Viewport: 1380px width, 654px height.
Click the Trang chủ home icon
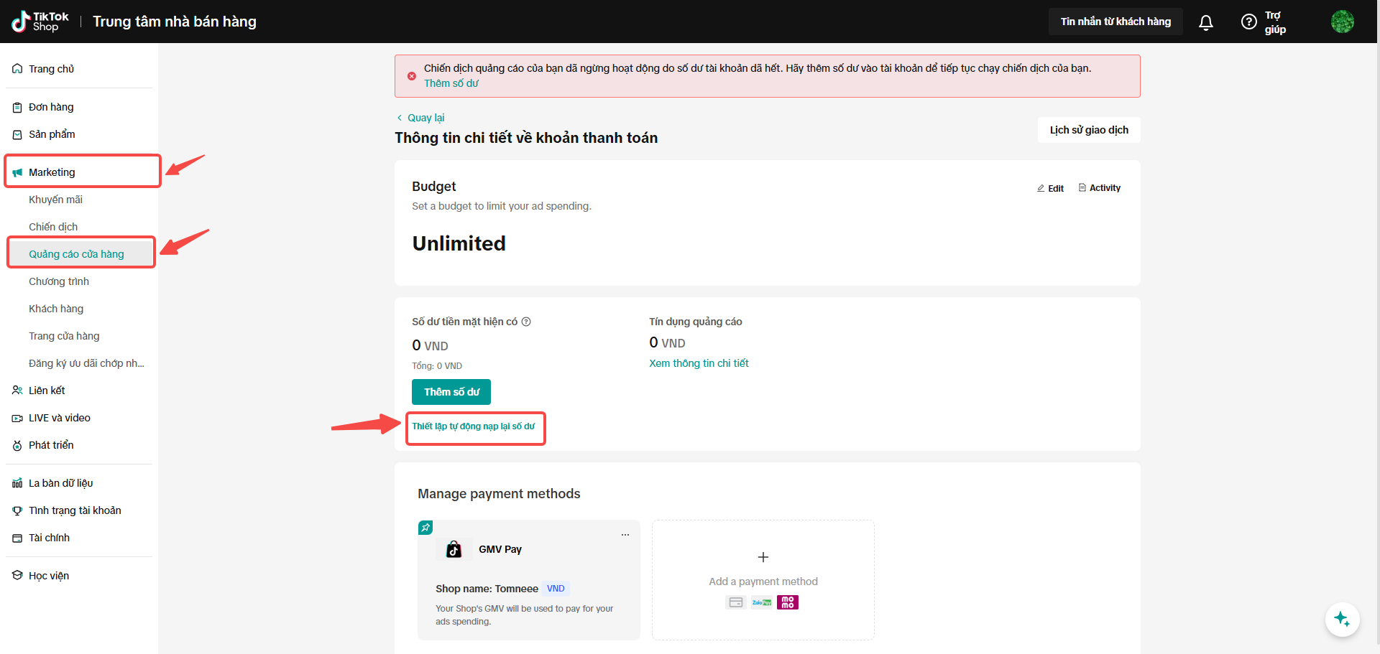(17, 69)
